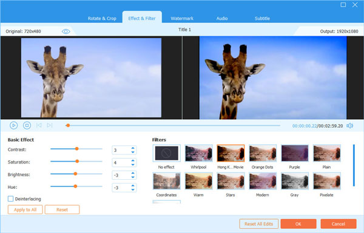Image resolution: width=364 pixels, height=233 pixels.
Task: Apply the Orange Dots filter
Action: pyautogui.click(x=263, y=153)
